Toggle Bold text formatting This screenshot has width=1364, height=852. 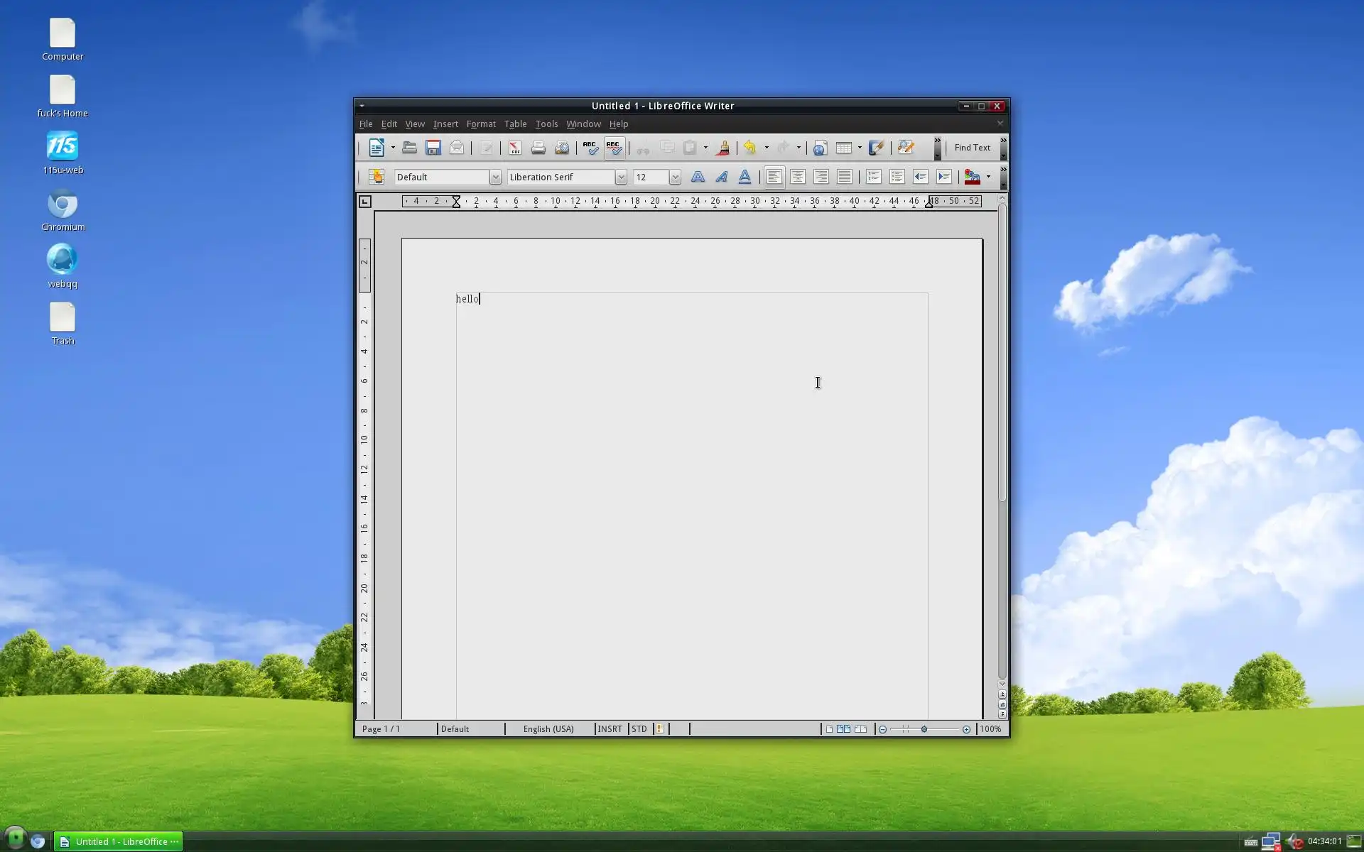click(x=698, y=177)
